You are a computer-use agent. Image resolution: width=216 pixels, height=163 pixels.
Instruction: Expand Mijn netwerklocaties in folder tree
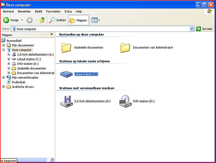[4, 77]
